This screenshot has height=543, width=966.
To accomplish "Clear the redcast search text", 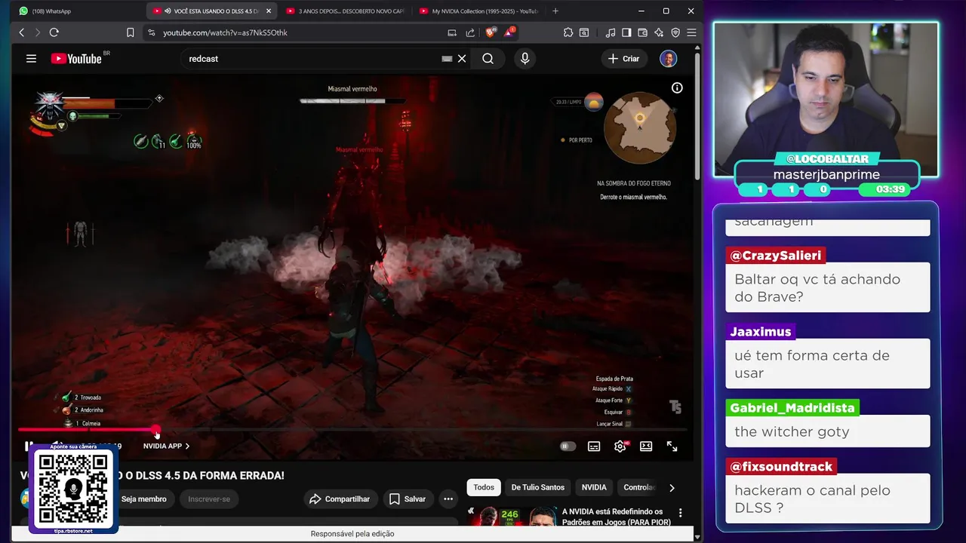I will [462, 59].
